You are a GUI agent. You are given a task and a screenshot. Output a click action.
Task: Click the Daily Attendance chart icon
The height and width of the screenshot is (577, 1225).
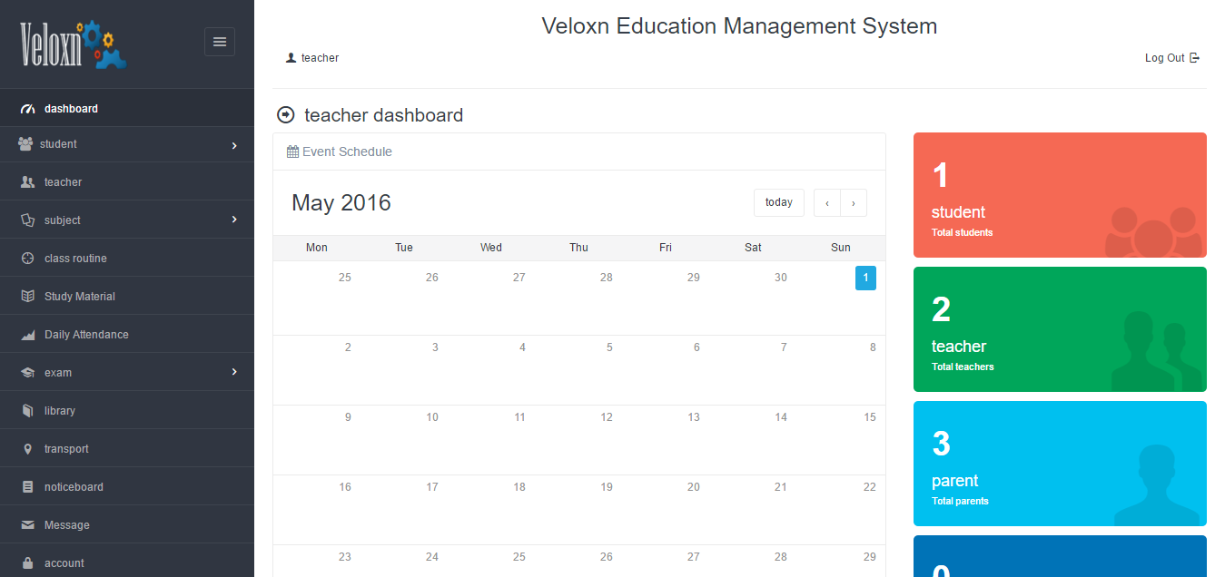[27, 335]
